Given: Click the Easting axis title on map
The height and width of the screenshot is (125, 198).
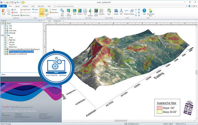Looking at the screenshot, I should point(159,75).
